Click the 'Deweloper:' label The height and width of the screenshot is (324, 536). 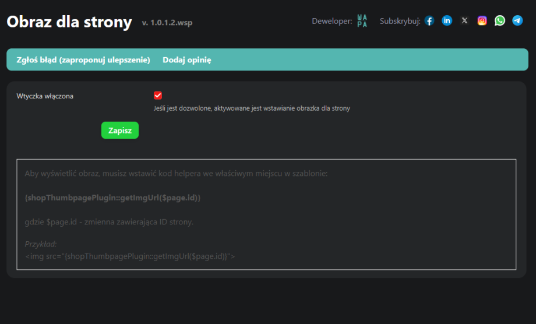coord(332,22)
